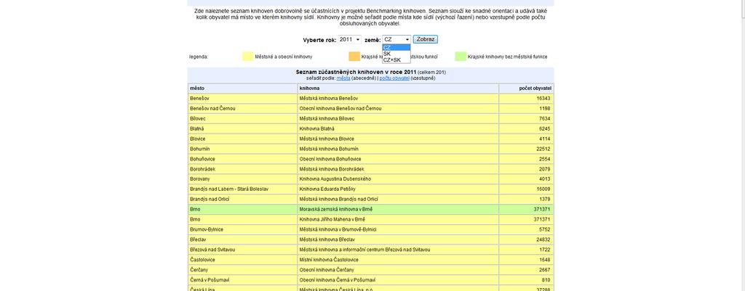Screen dimensions: 745x291
Task: Click the Bílovec city cell
Action: pyautogui.click(x=242, y=118)
